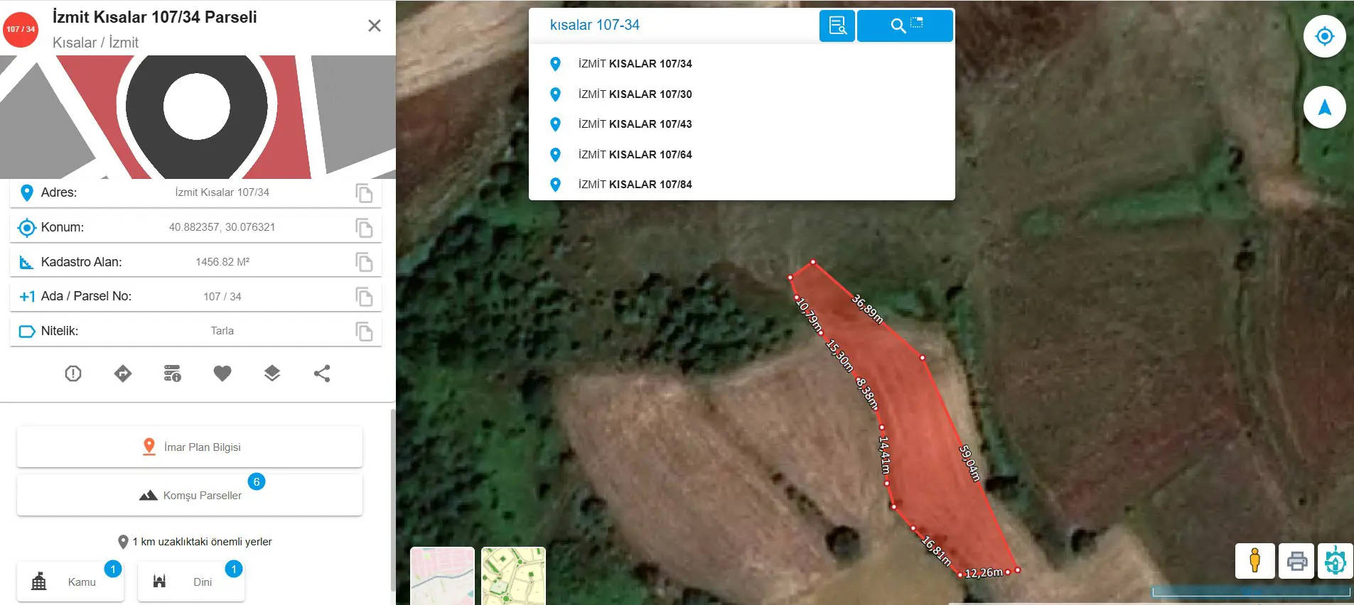Click the left panel vertical scrollbar
1354x605 pixels.
pos(393,500)
